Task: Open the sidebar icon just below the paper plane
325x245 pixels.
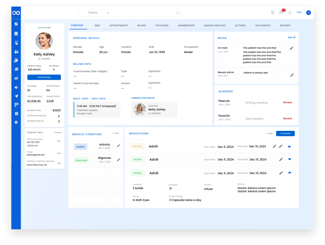Action: (x=16, y=105)
